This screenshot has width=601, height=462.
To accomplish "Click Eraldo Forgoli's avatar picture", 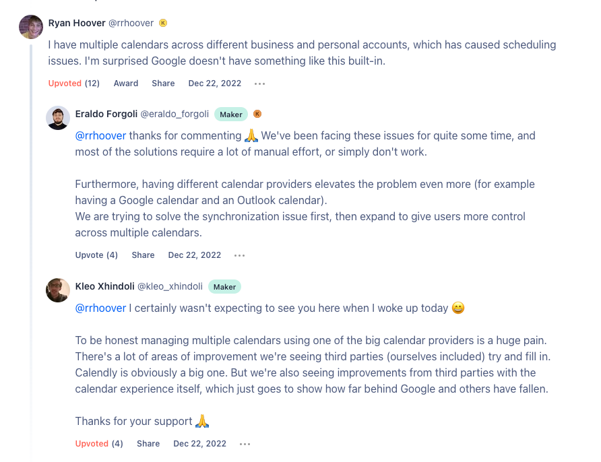I will (58, 118).
